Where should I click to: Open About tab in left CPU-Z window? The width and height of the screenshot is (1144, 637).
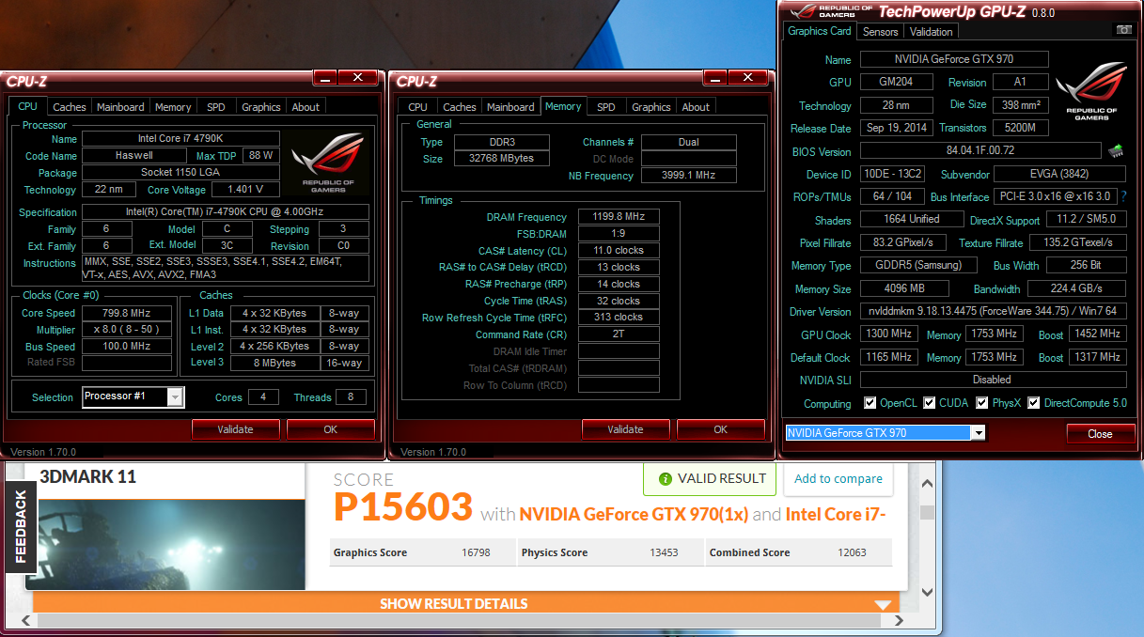tap(306, 107)
